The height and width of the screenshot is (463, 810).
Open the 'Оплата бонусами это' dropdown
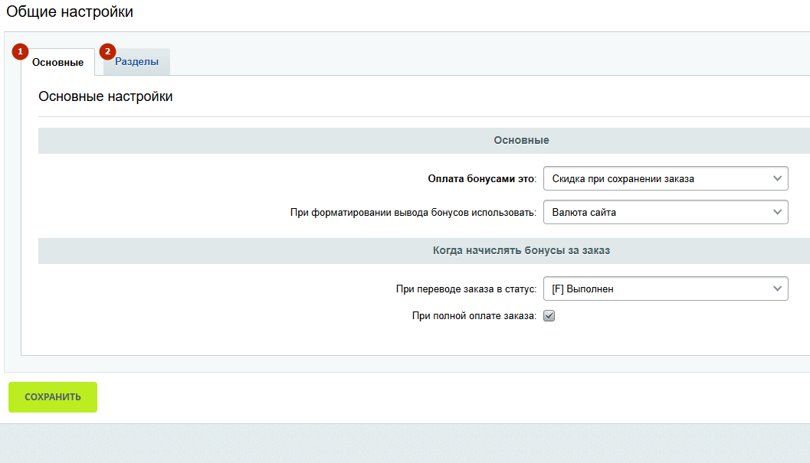tap(664, 179)
